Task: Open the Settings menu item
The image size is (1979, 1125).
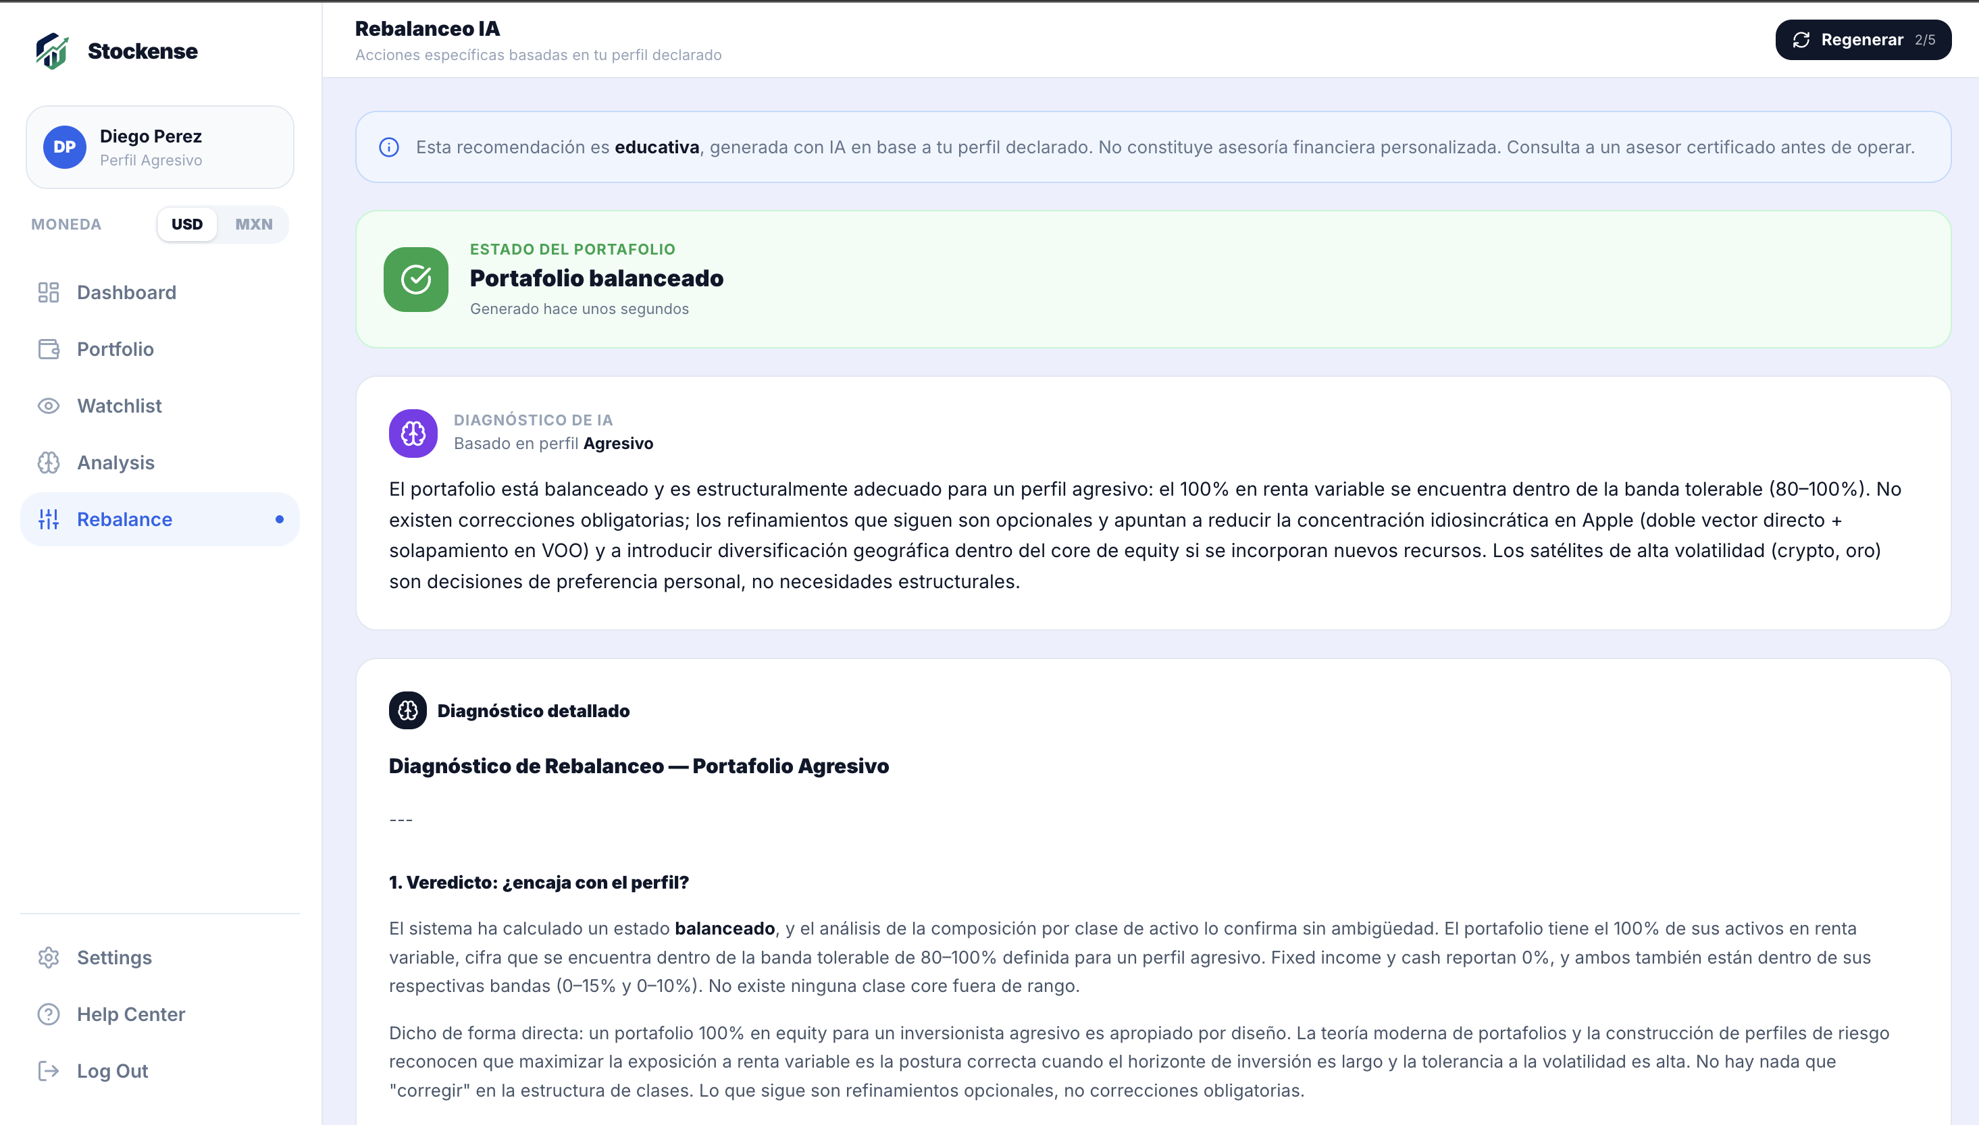Action: coord(160,958)
